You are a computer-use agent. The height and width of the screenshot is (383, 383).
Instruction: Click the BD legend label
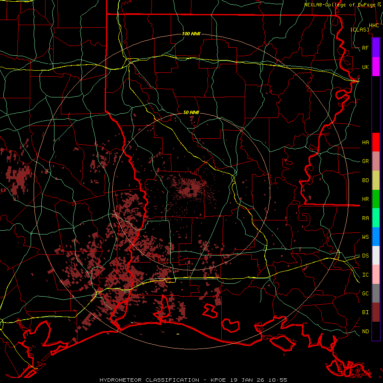(x=366, y=180)
